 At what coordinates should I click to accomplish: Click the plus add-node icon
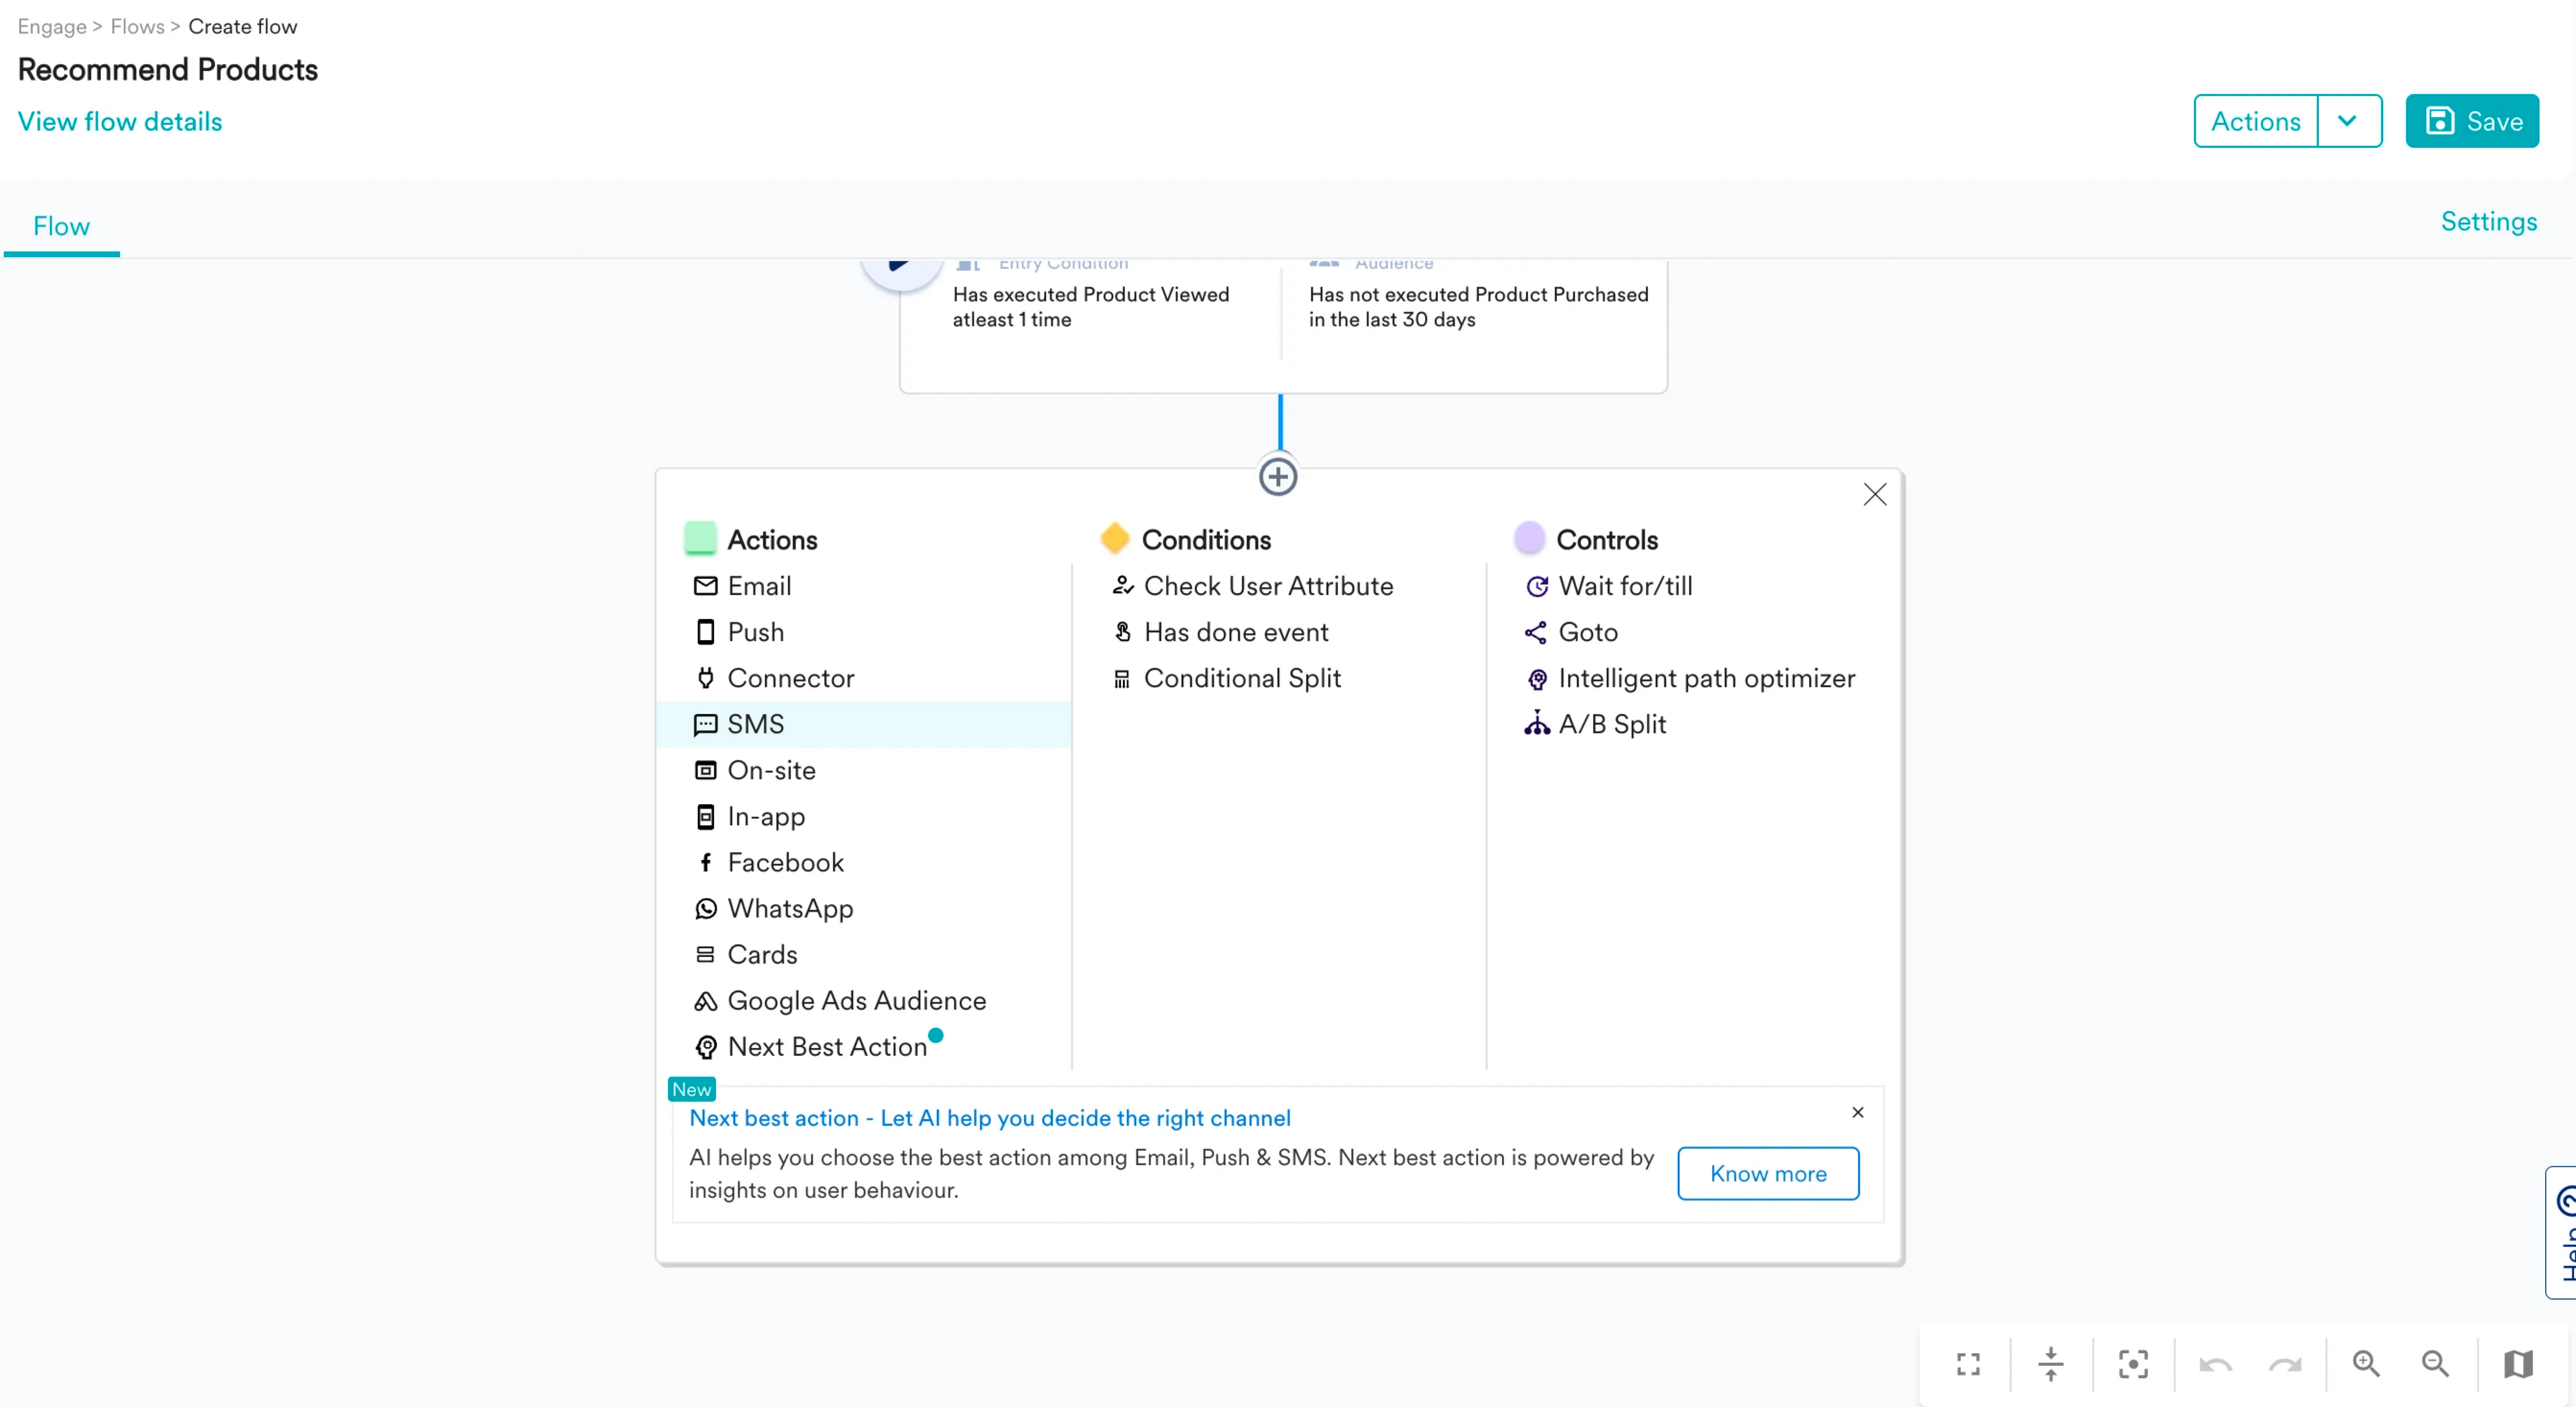click(1277, 477)
